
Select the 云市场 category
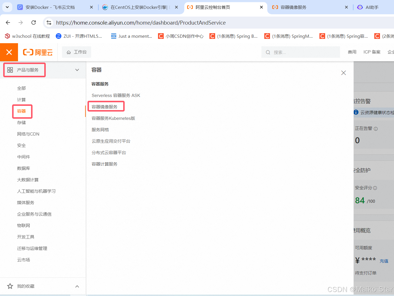pos(23,260)
